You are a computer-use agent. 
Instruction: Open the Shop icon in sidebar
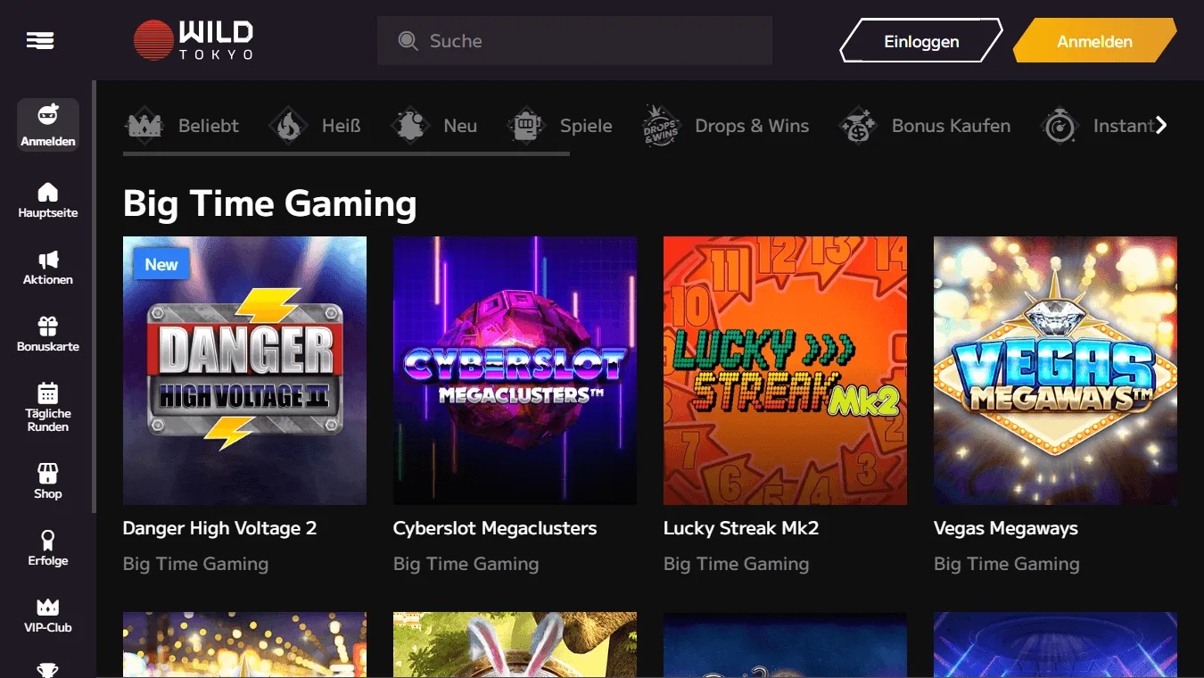click(48, 481)
